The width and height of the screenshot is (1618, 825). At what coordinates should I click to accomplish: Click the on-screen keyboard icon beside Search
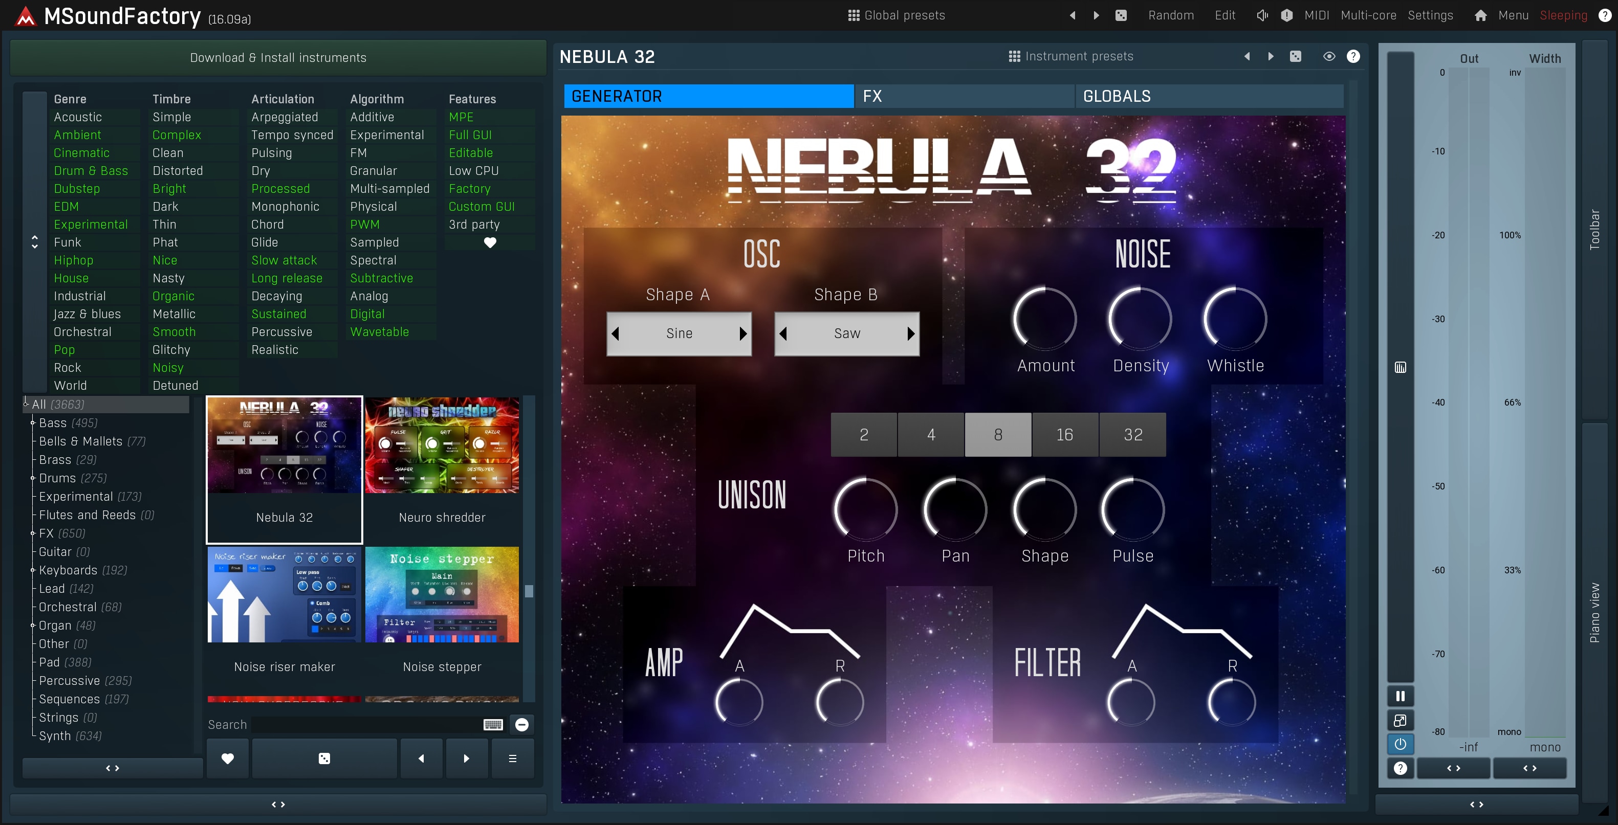pos(493,725)
